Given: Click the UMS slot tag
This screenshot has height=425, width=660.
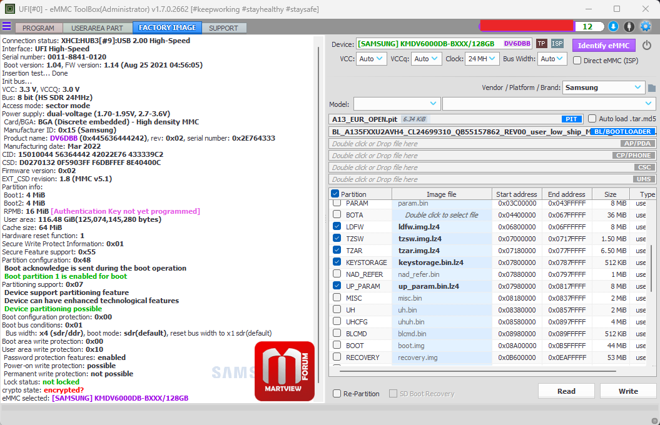Looking at the screenshot, I should coord(644,179).
